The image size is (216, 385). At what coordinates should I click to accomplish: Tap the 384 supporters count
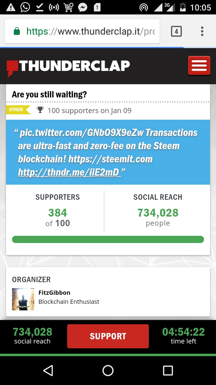tap(58, 213)
